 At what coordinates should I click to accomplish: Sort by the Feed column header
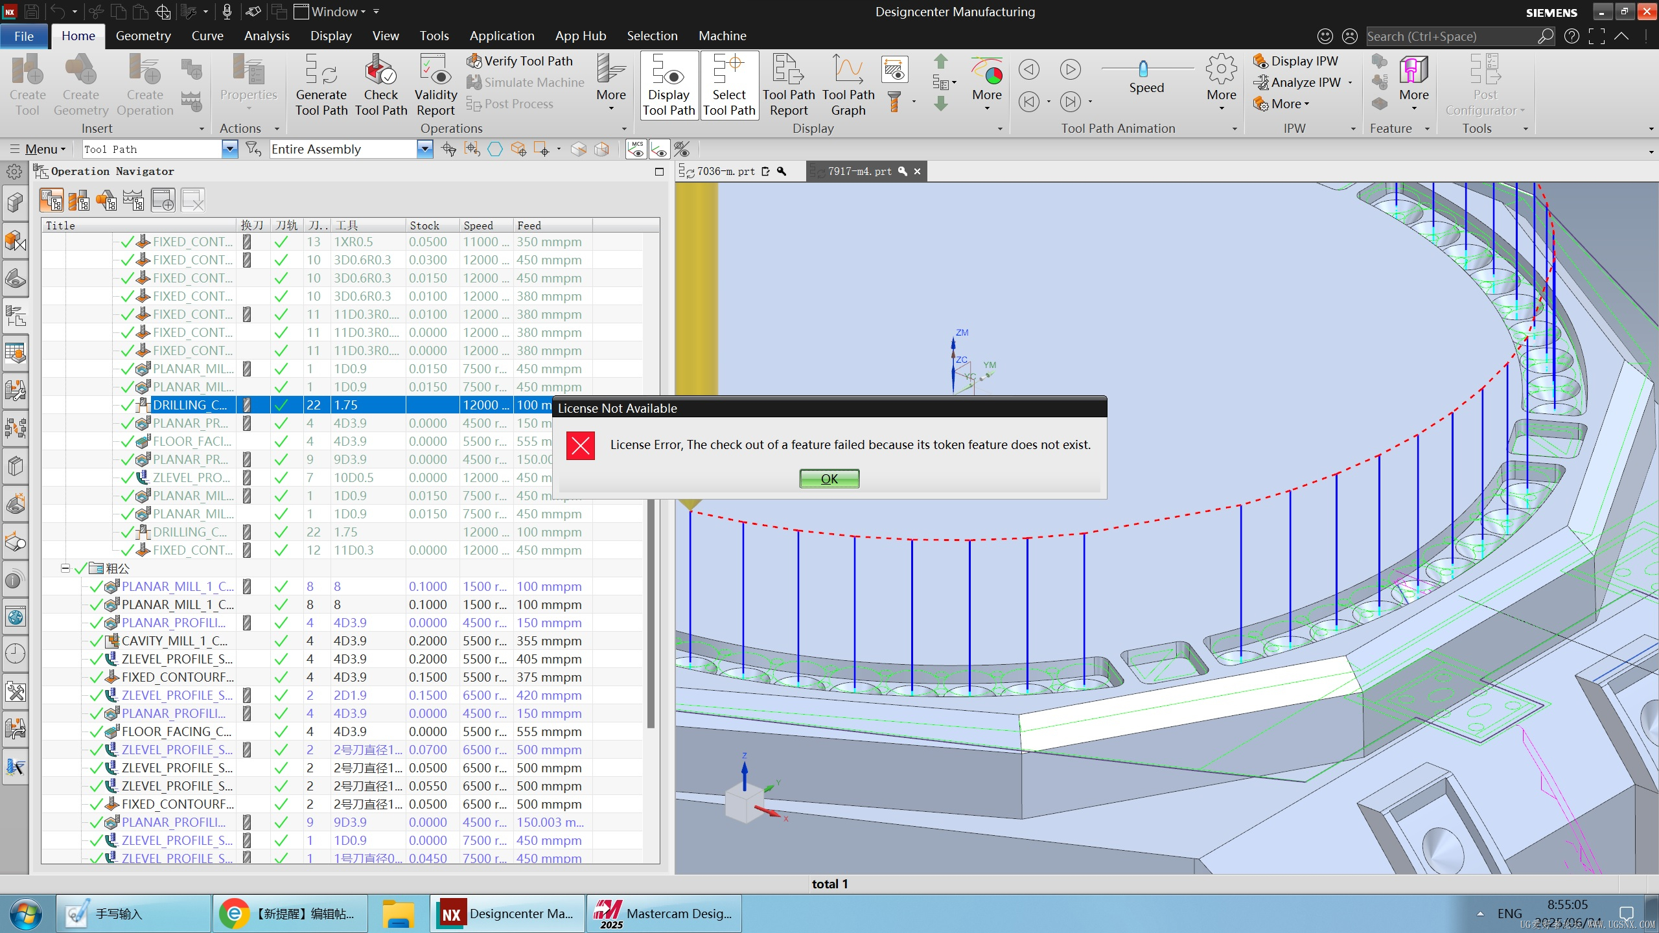[x=553, y=225]
